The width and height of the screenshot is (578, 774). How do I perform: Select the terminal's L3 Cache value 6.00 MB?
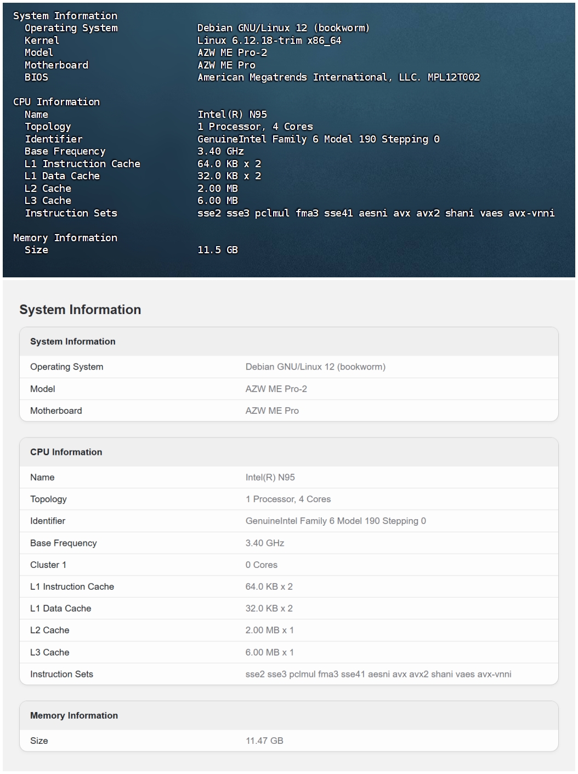pyautogui.click(x=218, y=201)
